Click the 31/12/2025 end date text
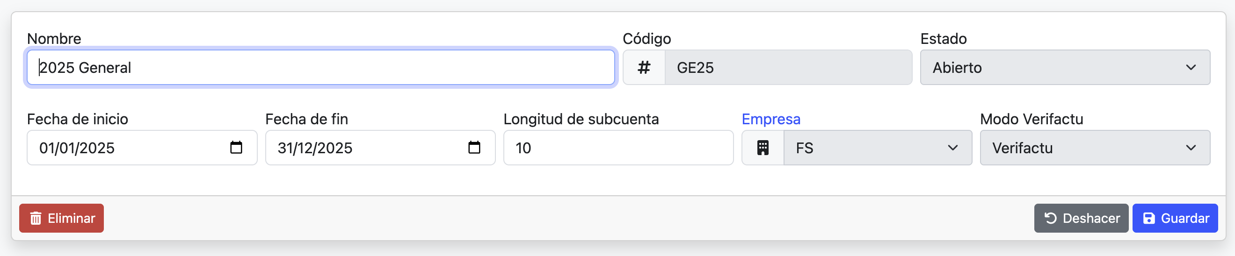This screenshot has width=1235, height=256. click(x=315, y=148)
